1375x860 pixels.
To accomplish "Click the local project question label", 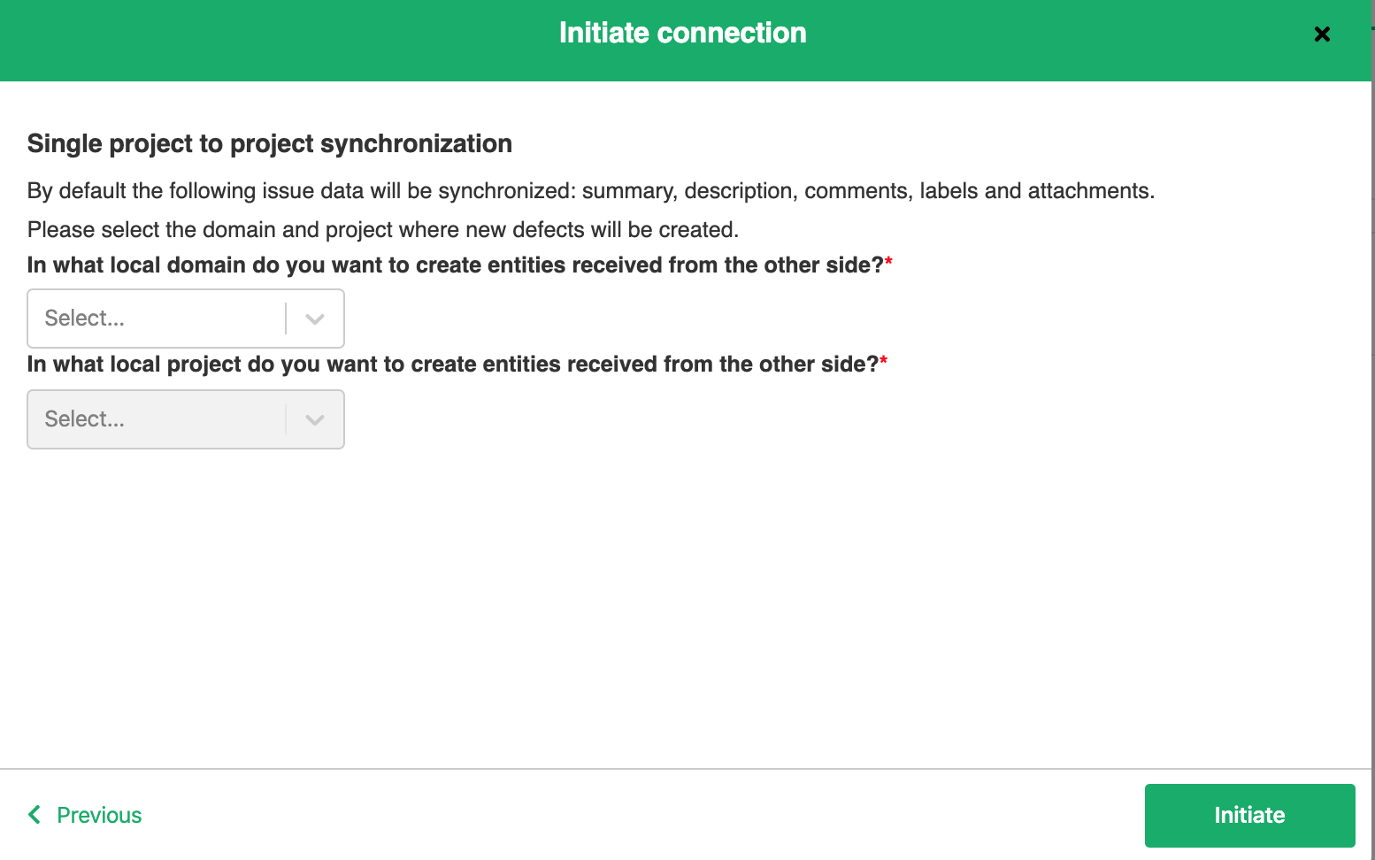I will pyautogui.click(x=452, y=365).
